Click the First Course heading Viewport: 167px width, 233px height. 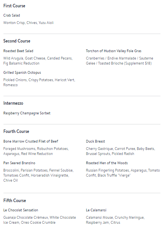[14, 6]
